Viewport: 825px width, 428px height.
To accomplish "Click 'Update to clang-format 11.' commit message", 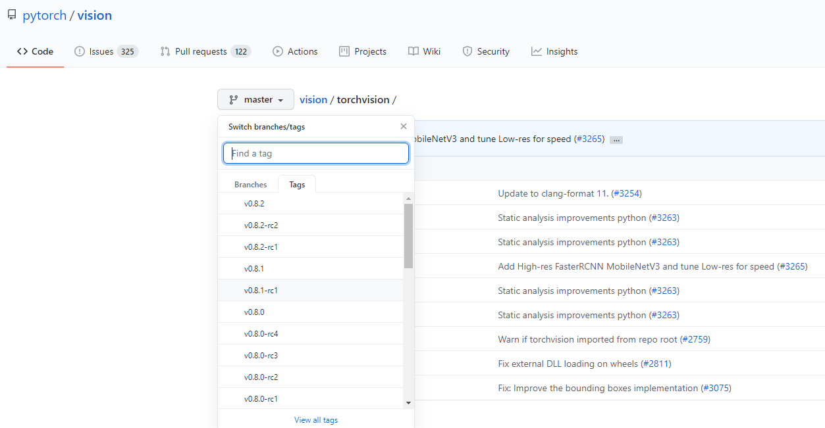I will pyautogui.click(x=553, y=193).
